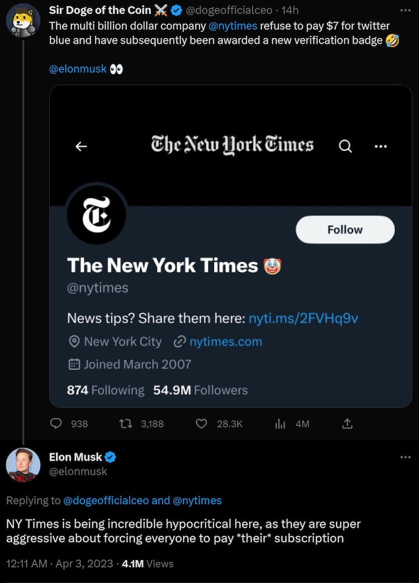Like the tweet with heart icon
This screenshot has height=583, width=419.
click(x=202, y=424)
